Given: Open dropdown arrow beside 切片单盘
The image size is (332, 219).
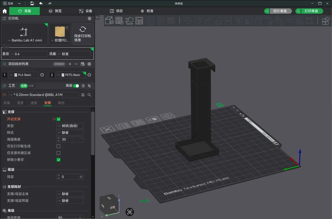Looking at the screenshot, I should 267,11.
